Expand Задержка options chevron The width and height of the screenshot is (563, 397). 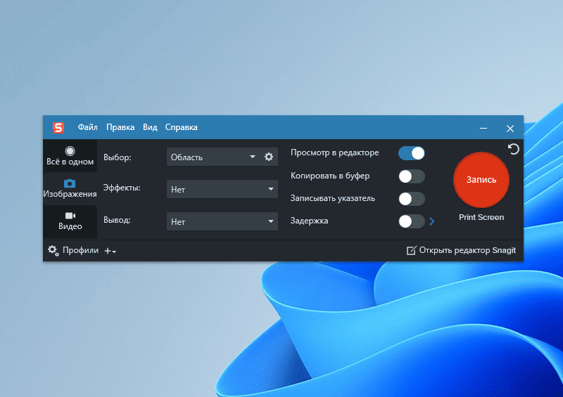pyautogui.click(x=432, y=221)
